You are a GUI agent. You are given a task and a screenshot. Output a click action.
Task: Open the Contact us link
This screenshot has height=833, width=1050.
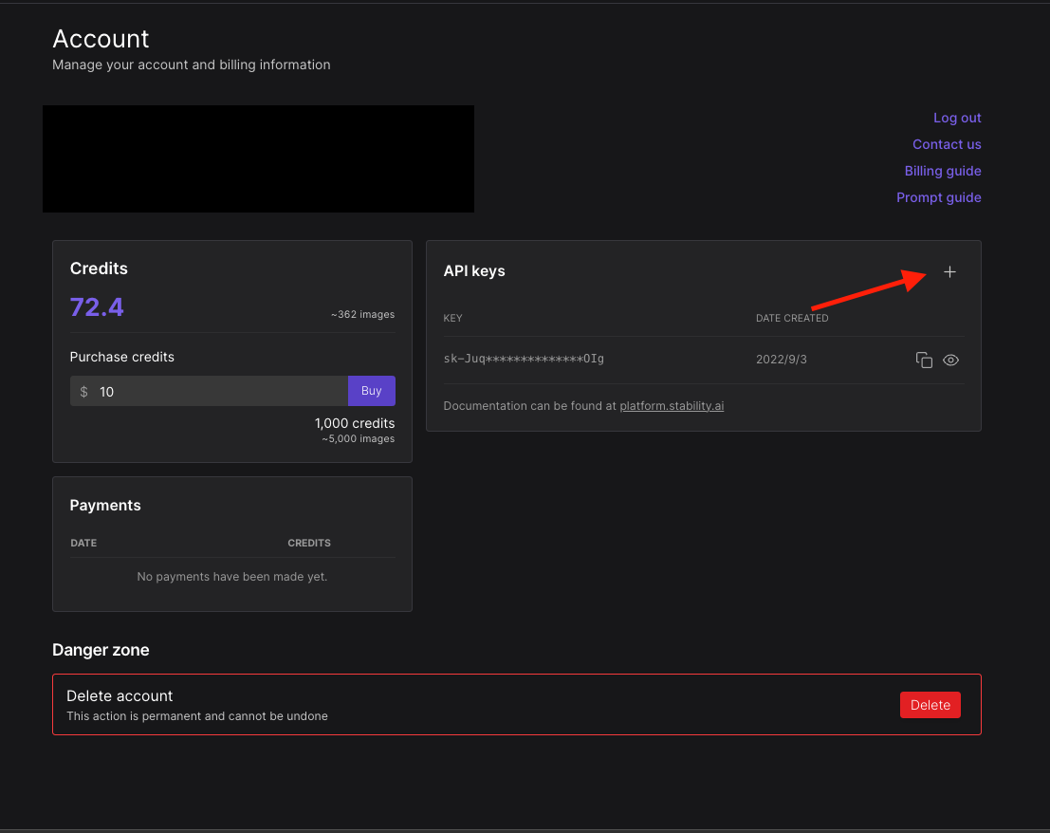[947, 144]
